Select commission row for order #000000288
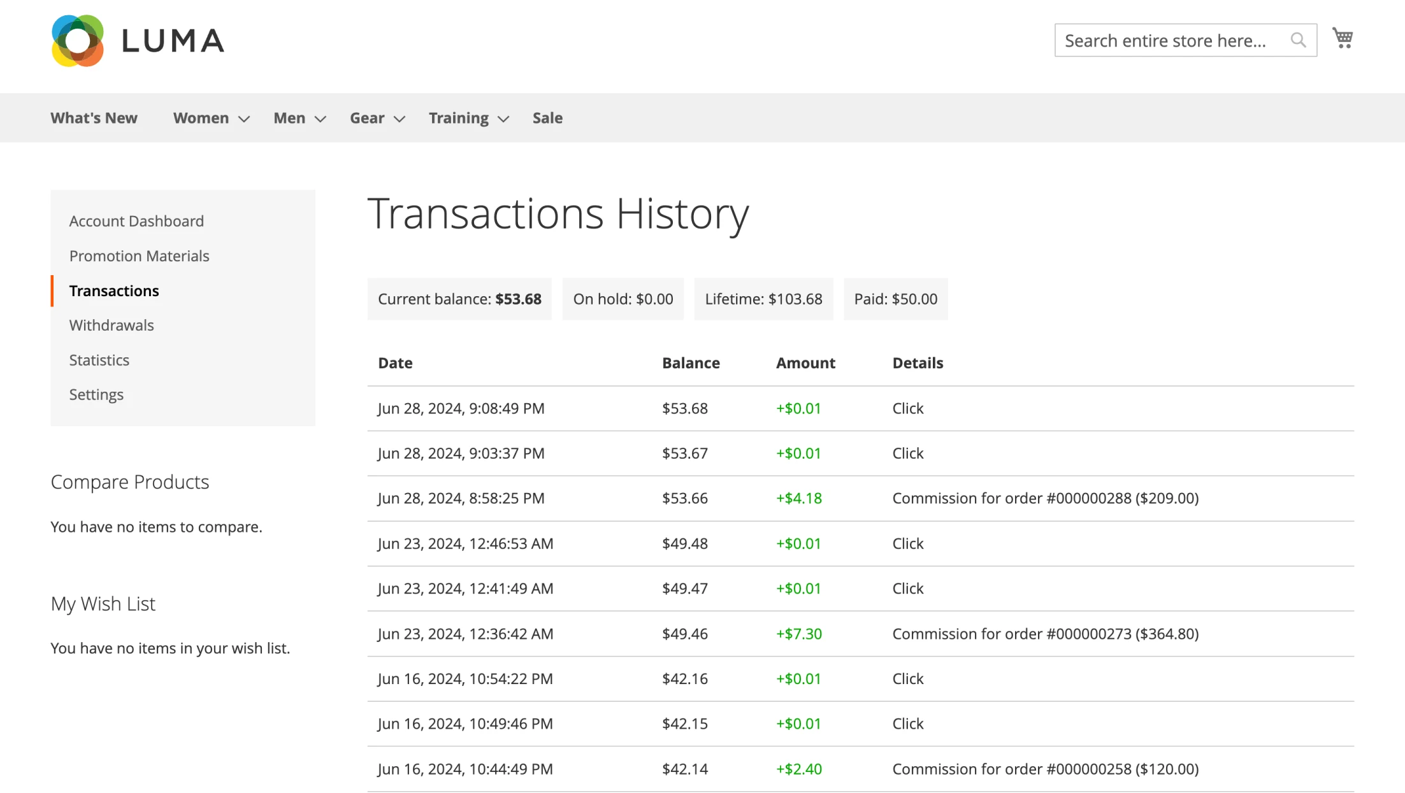The width and height of the screenshot is (1405, 793). 861,499
